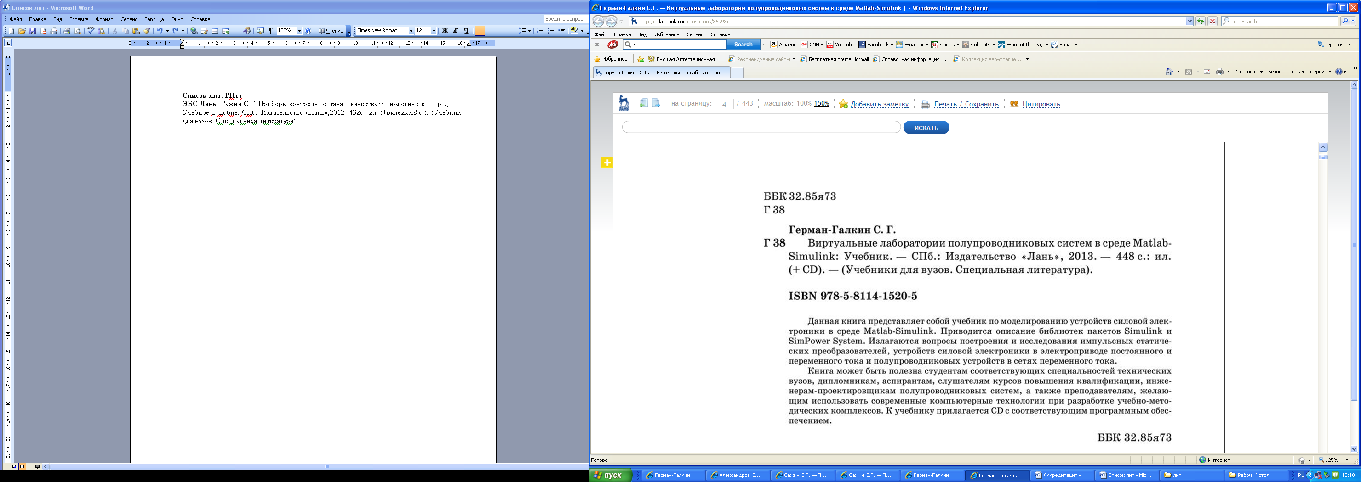Open Таблица menu in Word
The width and height of the screenshot is (1361, 482).
pyautogui.click(x=154, y=20)
